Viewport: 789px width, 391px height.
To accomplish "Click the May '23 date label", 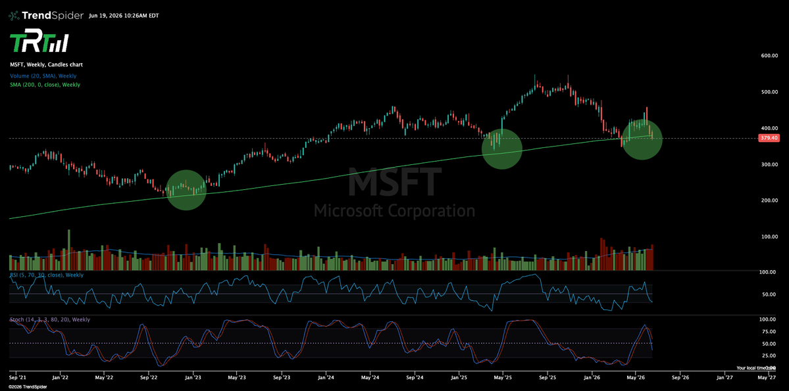I will tap(236, 377).
